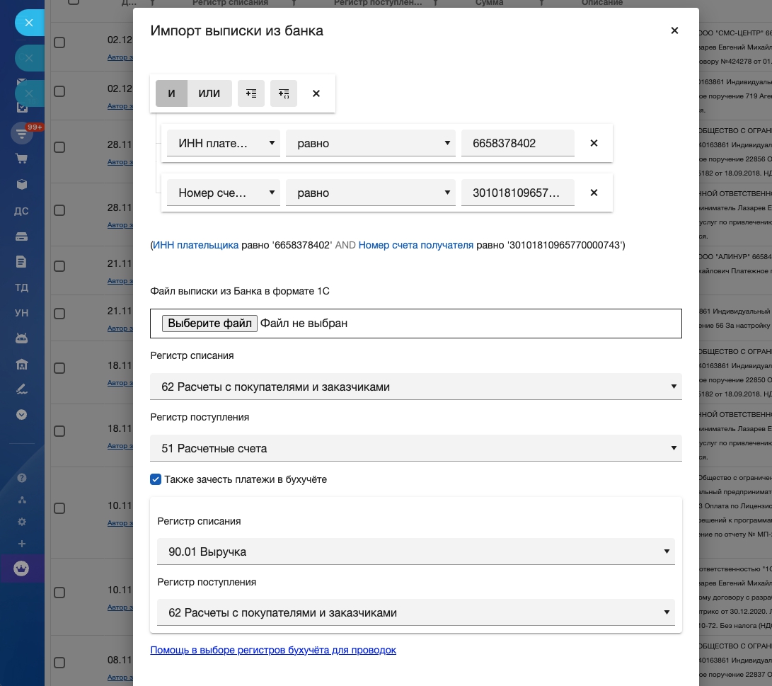Remove the ИНН плательщика filter rule

coord(594,143)
